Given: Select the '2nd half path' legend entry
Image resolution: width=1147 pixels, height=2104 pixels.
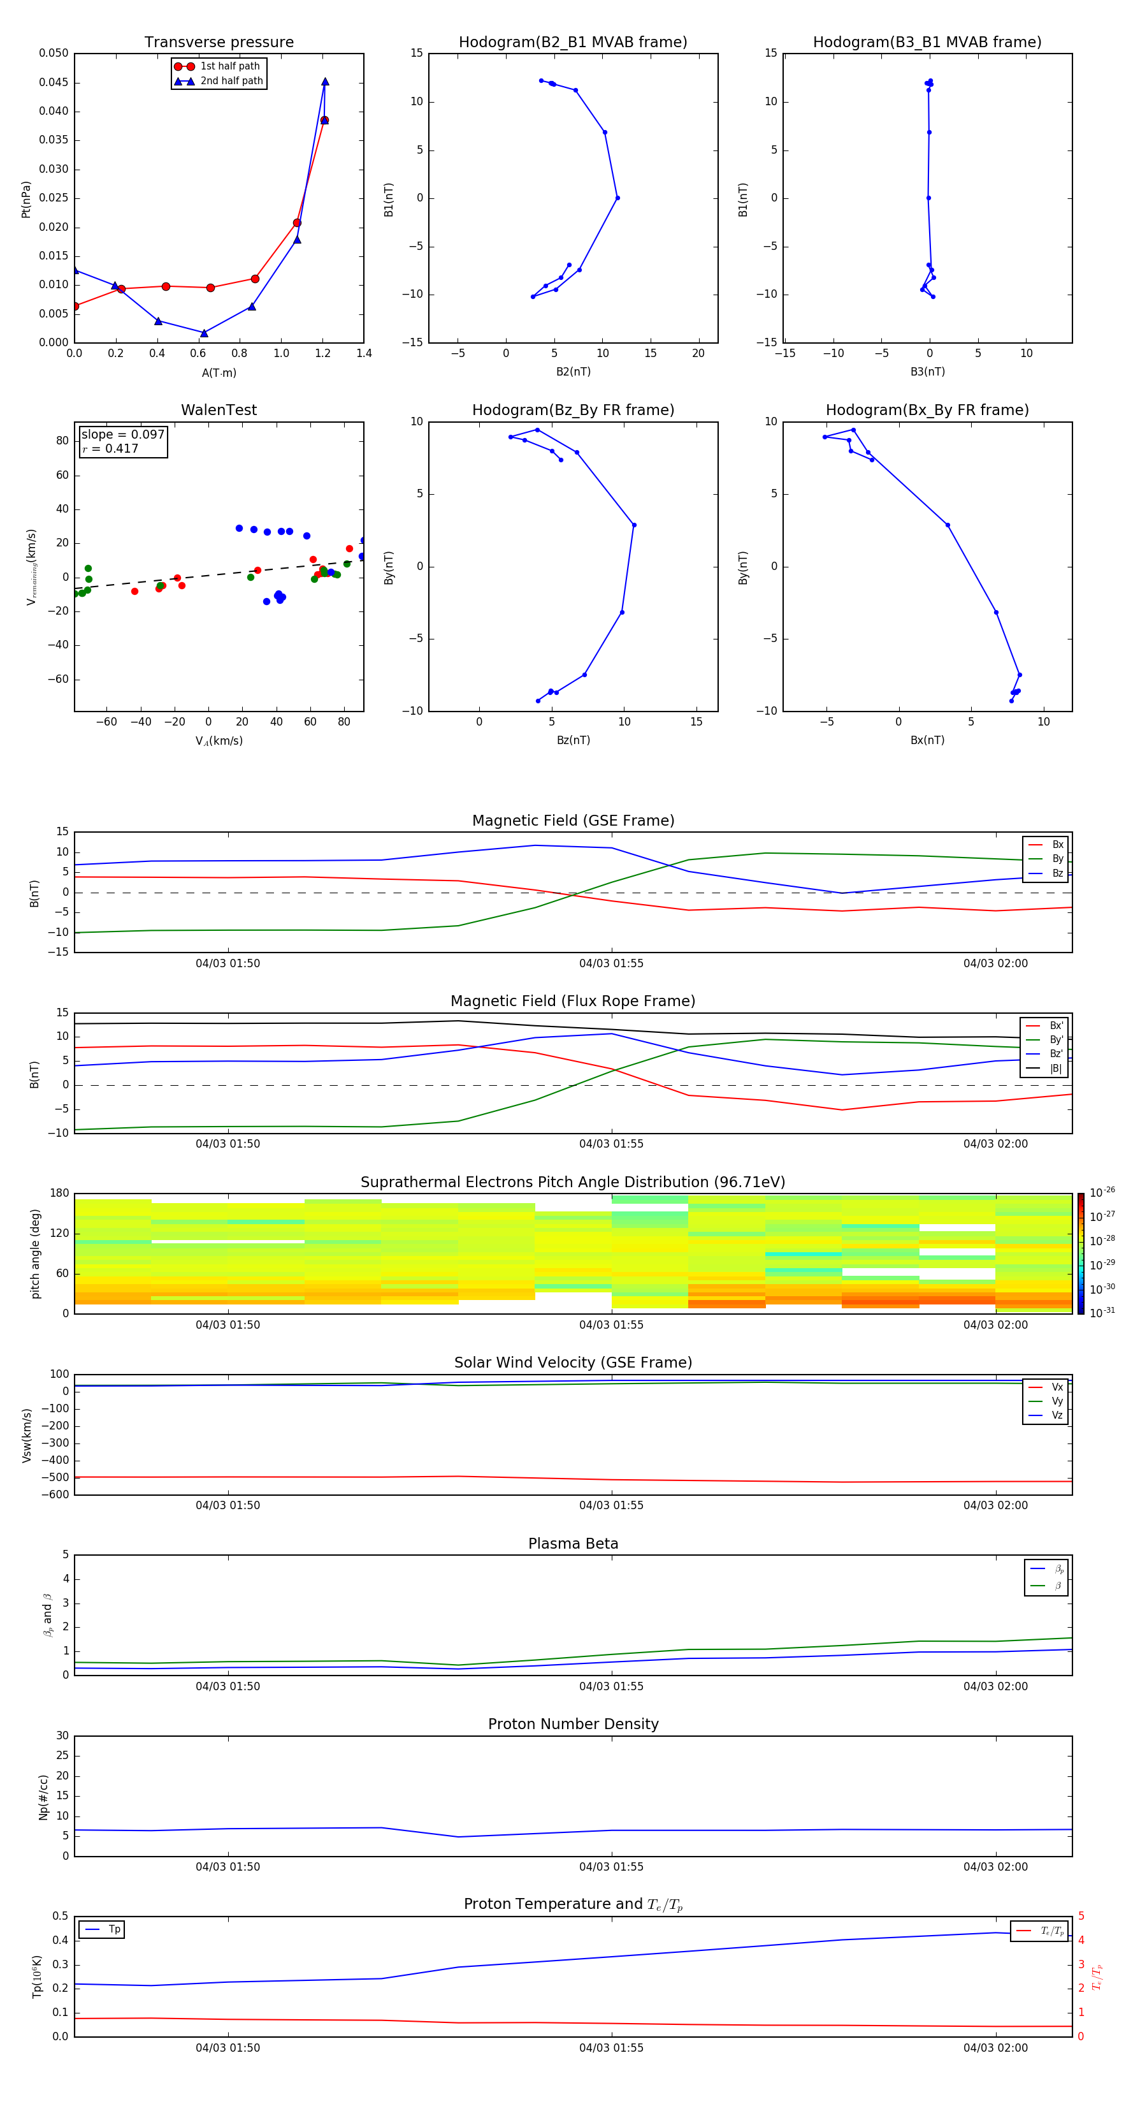Looking at the screenshot, I should (218, 81).
